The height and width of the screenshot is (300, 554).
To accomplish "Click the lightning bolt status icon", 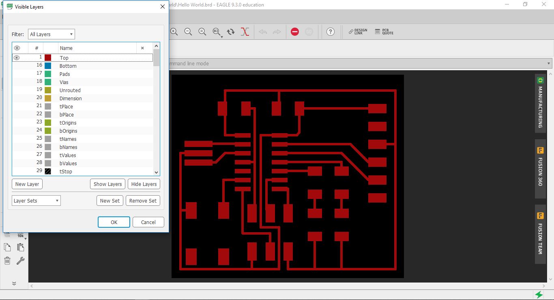I will coord(539,294).
